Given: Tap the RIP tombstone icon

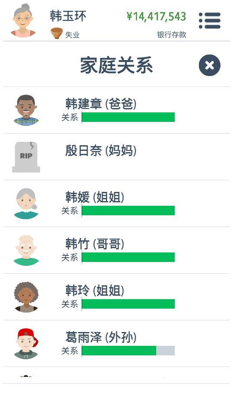Looking at the screenshot, I should 26,157.
